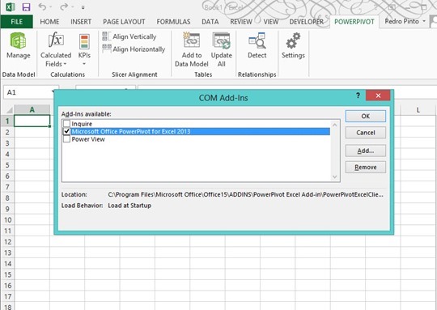The width and height of the screenshot is (437, 310).
Task: Click the Name Box showing A1
Action: click(32, 92)
